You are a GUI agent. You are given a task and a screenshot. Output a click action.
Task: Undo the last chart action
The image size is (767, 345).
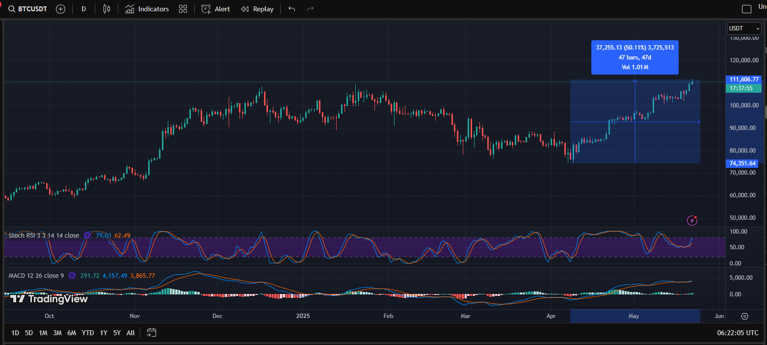[x=292, y=9]
